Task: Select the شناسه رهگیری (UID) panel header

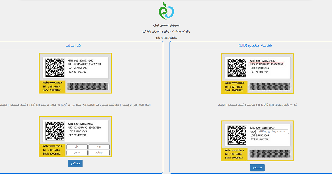Action: (x=255, y=45)
